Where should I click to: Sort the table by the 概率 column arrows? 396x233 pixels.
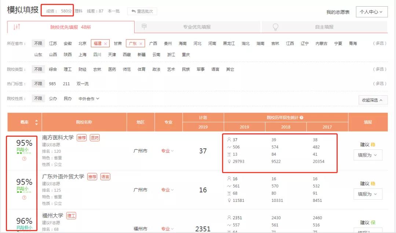(36, 122)
